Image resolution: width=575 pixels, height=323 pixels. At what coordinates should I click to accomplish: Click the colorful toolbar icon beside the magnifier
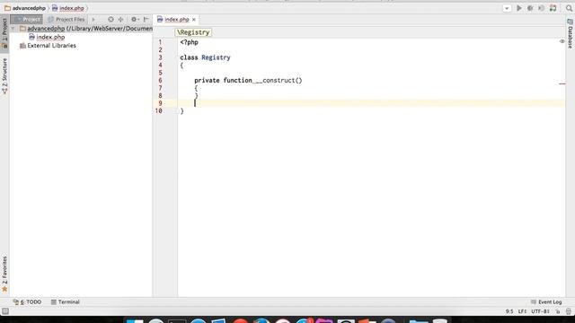[x=553, y=8]
